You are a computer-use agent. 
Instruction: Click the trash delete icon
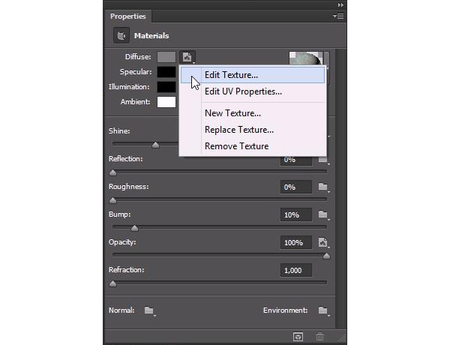(x=320, y=338)
